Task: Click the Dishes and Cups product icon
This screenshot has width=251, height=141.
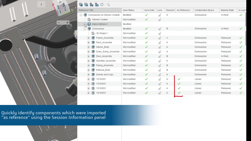Action: point(93,74)
